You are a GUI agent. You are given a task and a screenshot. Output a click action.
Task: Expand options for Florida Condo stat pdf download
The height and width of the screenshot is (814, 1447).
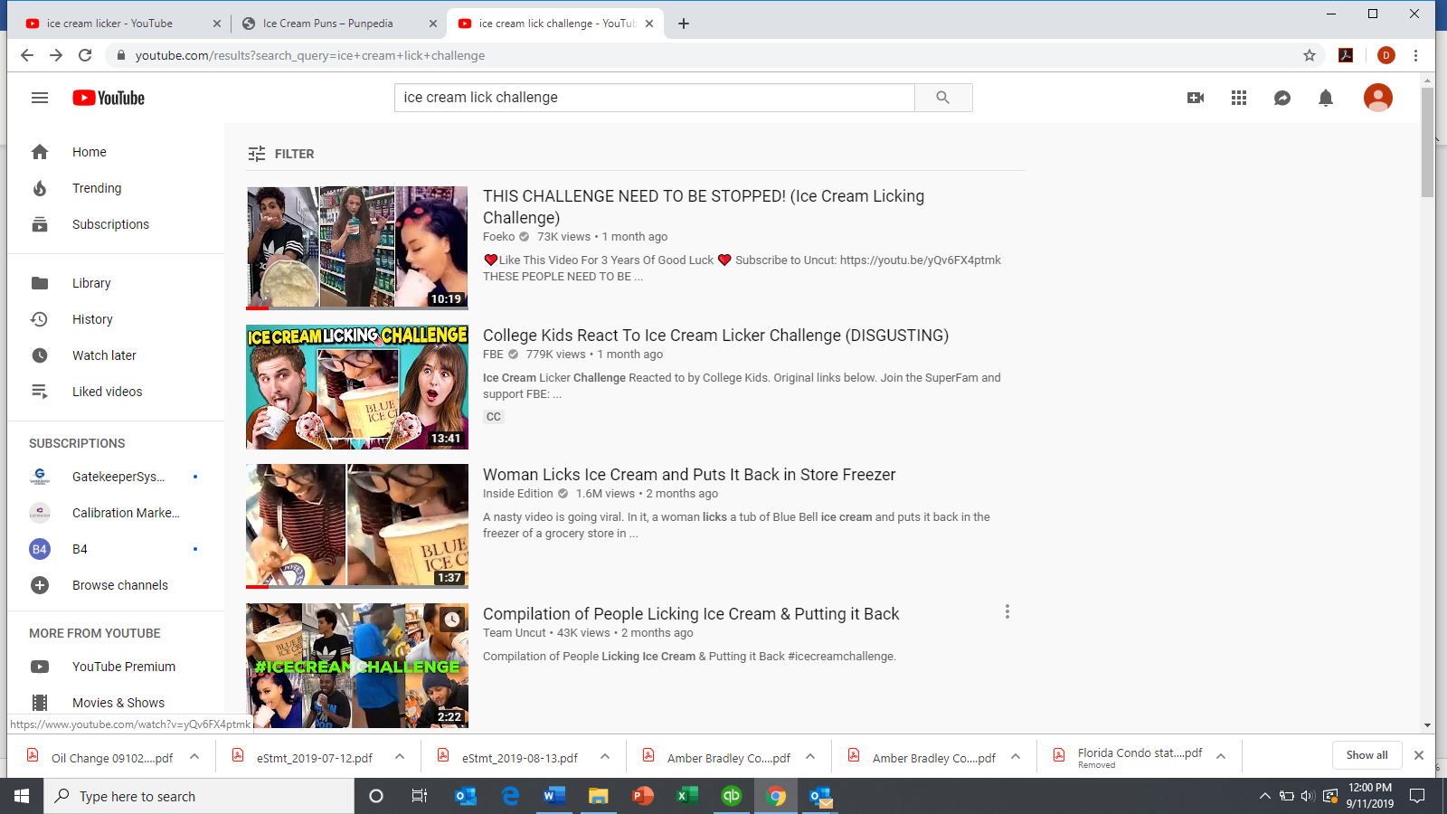(1221, 757)
